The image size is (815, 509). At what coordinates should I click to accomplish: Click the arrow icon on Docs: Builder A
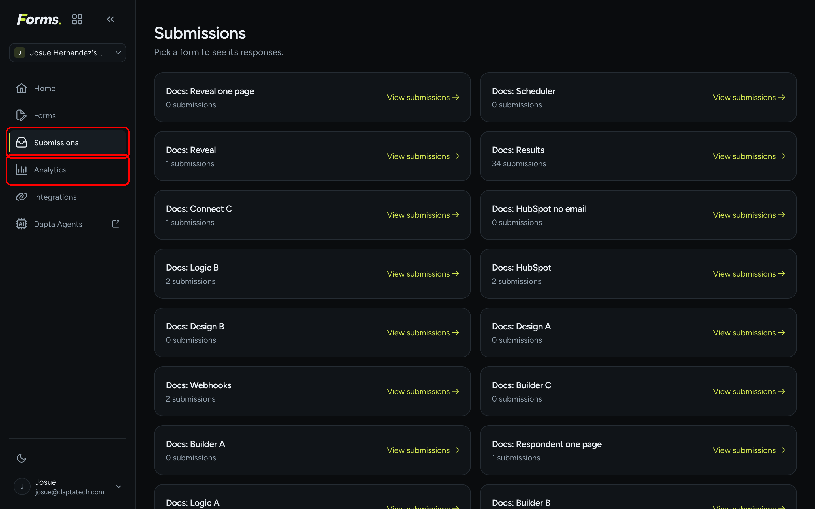[x=456, y=450]
